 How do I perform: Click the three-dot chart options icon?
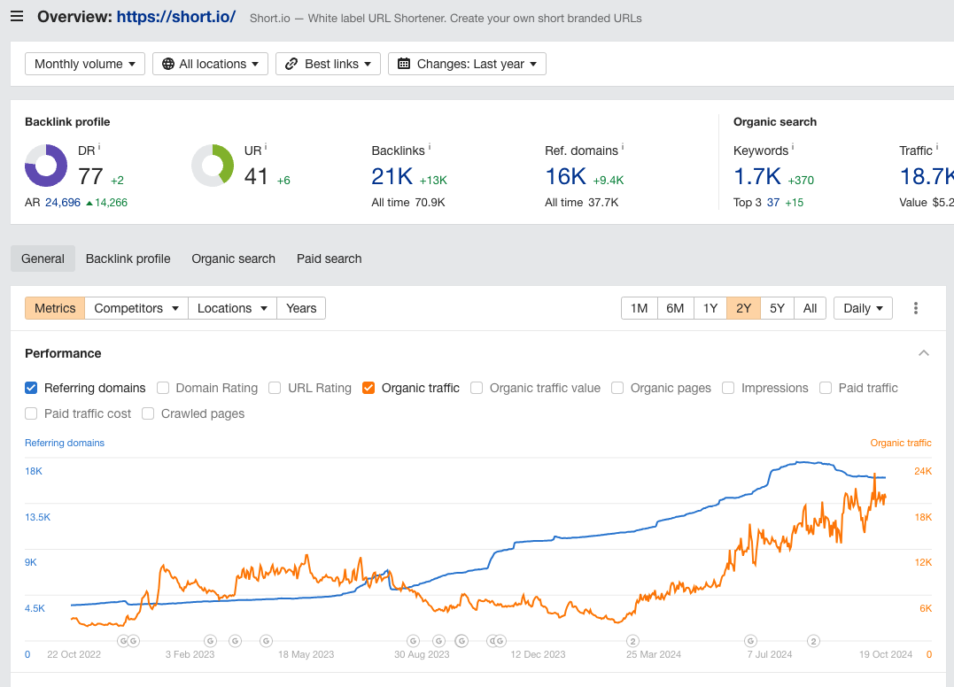point(916,308)
